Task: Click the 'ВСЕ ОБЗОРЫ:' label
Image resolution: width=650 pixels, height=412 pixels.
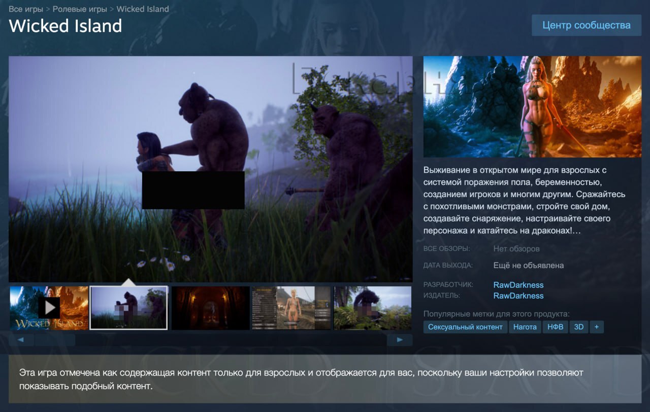Action: coord(447,249)
